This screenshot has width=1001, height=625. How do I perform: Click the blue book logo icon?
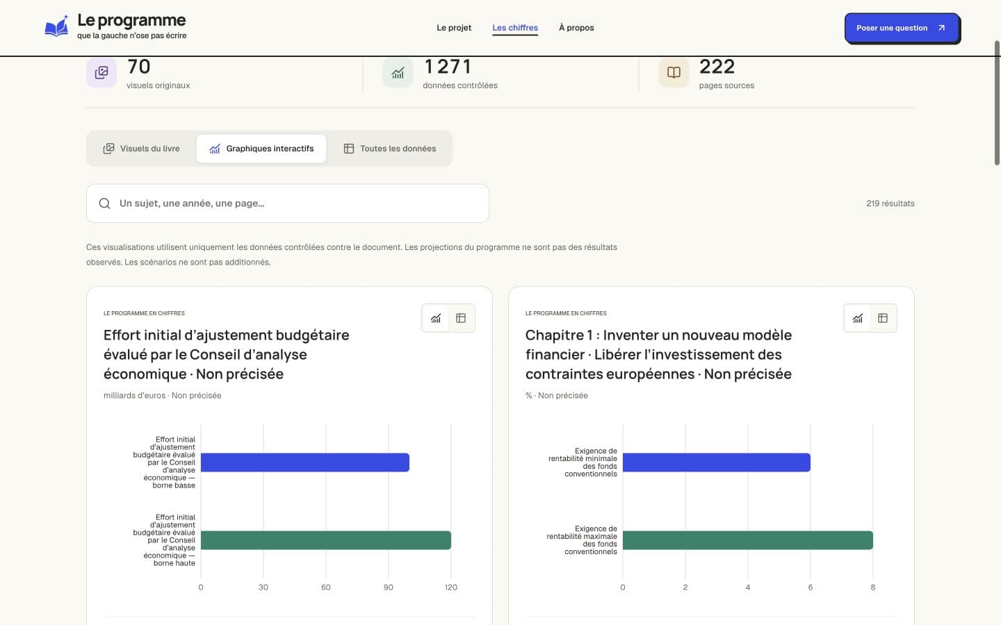(x=56, y=26)
